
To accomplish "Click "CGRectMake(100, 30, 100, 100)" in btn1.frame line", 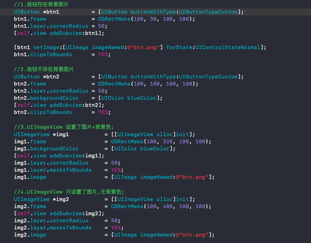I will click(145, 19).
